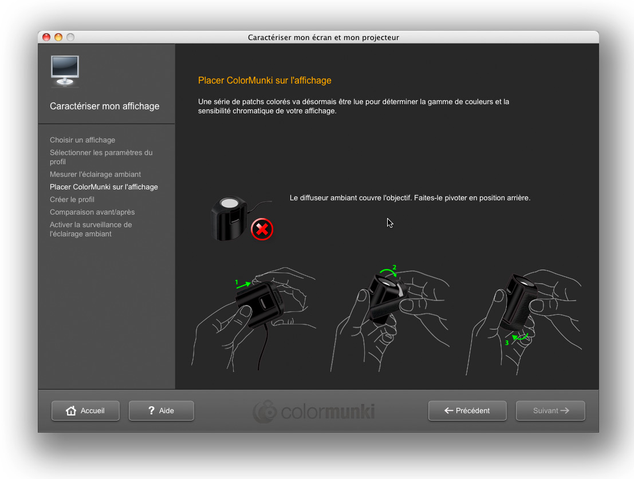
Task: Go back with the Précédent button
Action: tap(467, 410)
